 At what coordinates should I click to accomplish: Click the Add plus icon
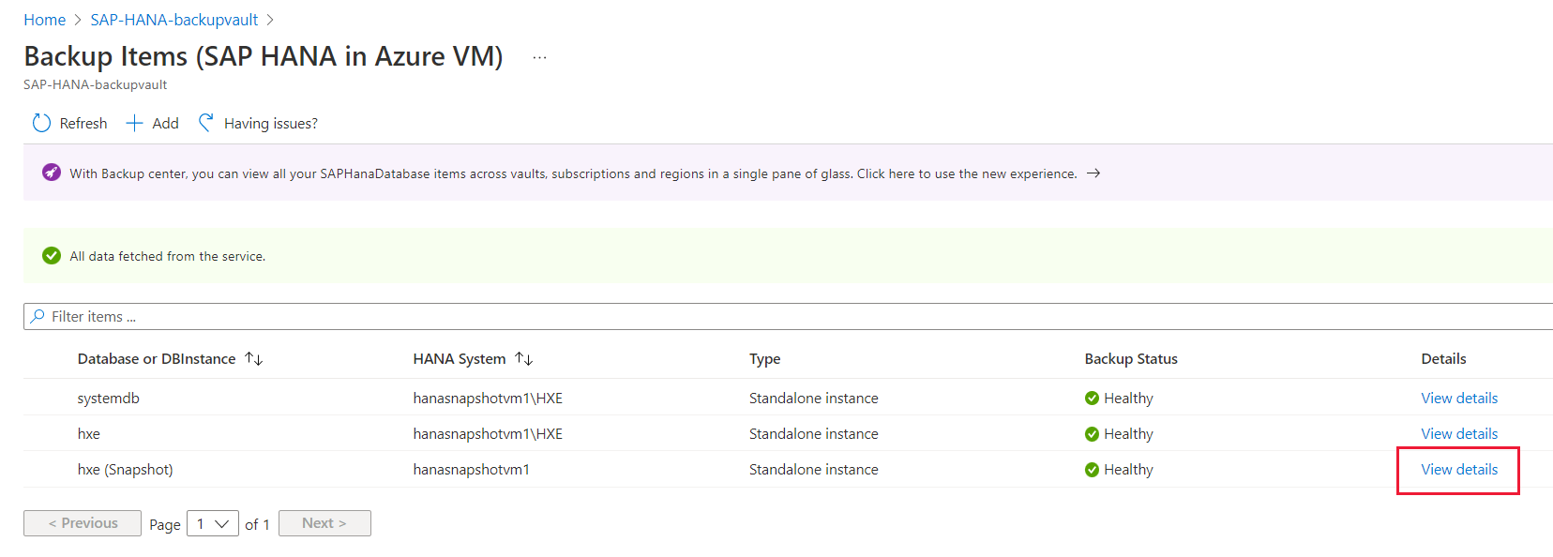[x=134, y=123]
